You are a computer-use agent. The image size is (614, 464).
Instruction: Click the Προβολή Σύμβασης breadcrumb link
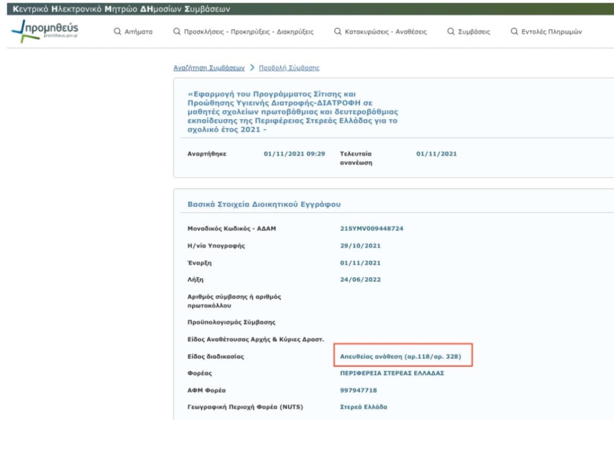point(289,68)
